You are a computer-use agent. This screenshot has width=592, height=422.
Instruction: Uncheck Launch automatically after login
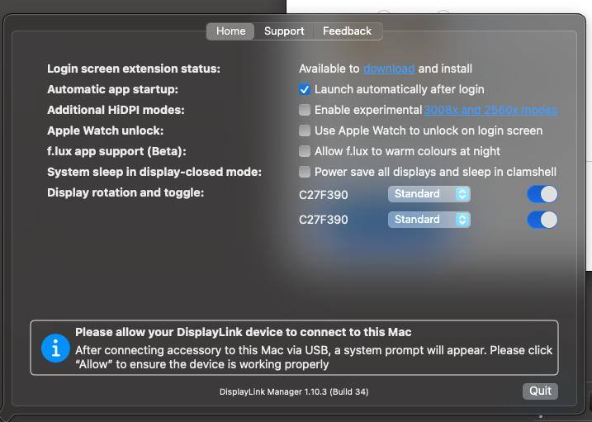click(305, 89)
